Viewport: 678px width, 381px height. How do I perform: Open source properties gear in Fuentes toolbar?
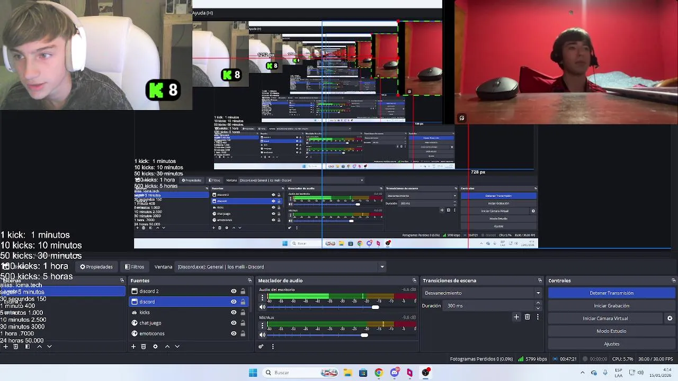coord(155,347)
